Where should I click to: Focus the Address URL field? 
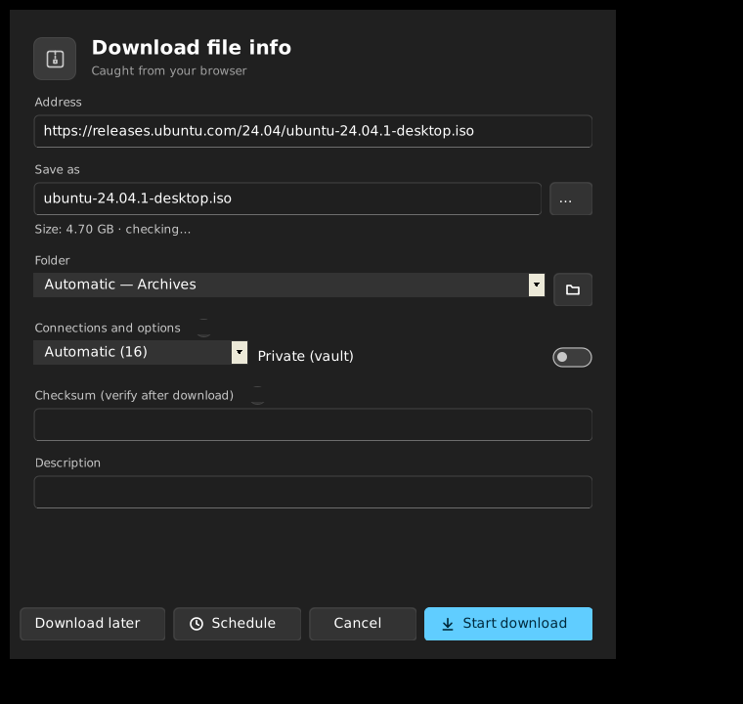pyautogui.click(x=313, y=131)
